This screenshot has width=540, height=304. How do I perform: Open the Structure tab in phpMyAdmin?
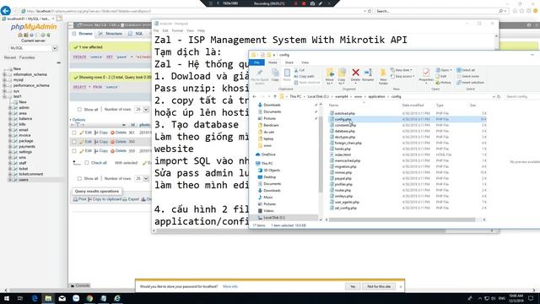click(111, 34)
